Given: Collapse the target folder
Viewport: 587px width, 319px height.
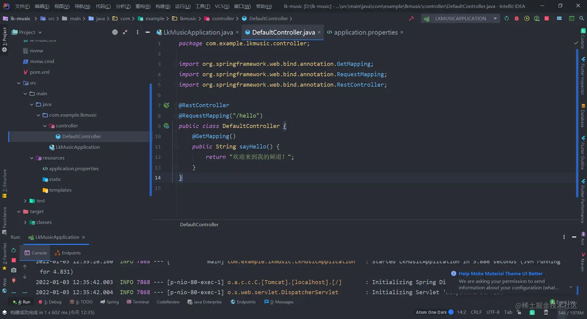Looking at the screenshot, I should click(19, 212).
